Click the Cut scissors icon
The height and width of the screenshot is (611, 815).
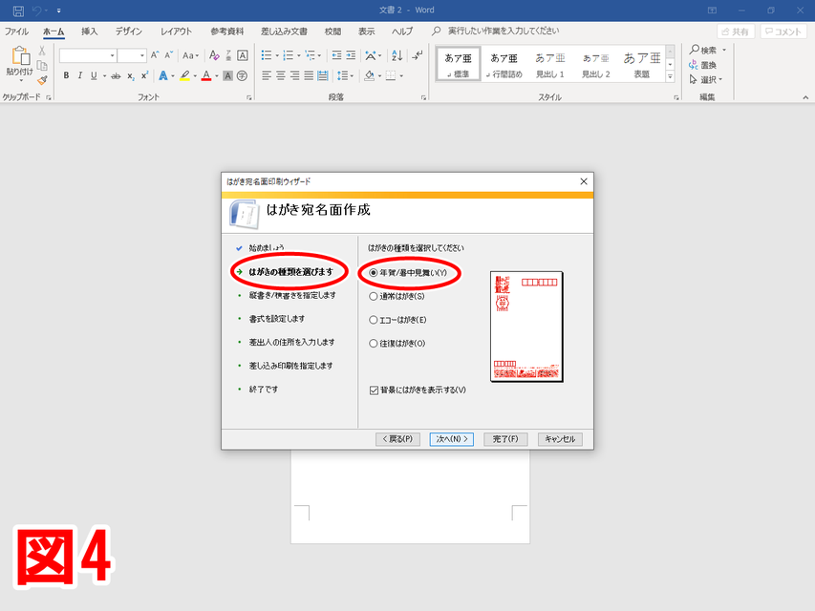tap(42, 51)
